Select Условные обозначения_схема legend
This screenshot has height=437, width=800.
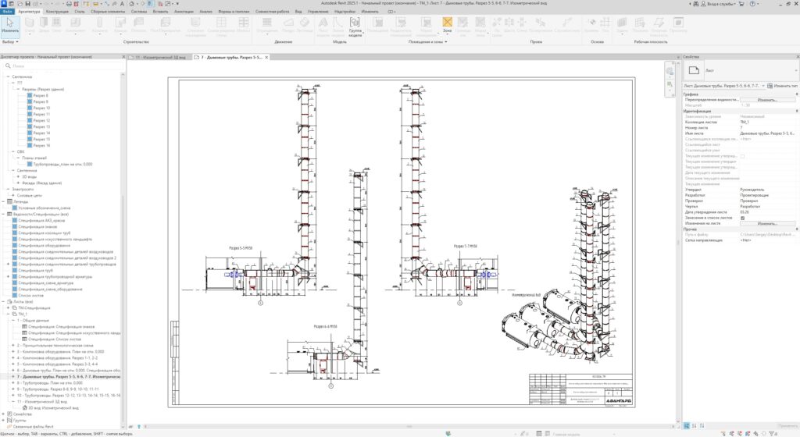coord(45,208)
